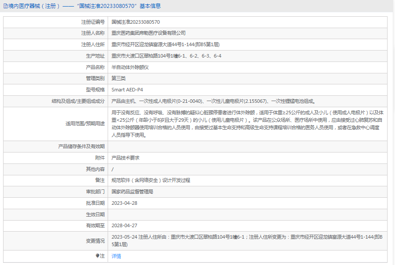Click the 管理类别 row label

click(x=95, y=78)
